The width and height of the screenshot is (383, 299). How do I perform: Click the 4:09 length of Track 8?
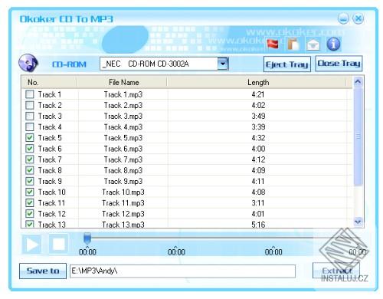[x=258, y=170]
